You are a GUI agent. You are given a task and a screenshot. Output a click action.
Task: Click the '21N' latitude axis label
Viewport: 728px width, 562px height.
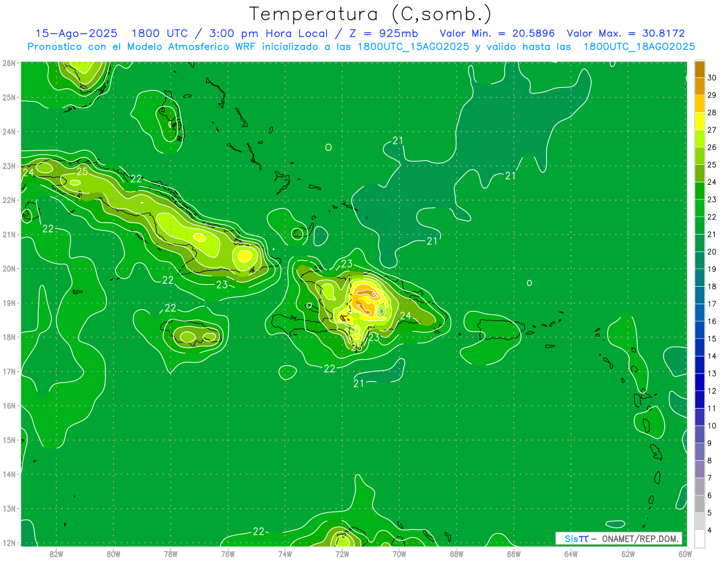(9, 234)
